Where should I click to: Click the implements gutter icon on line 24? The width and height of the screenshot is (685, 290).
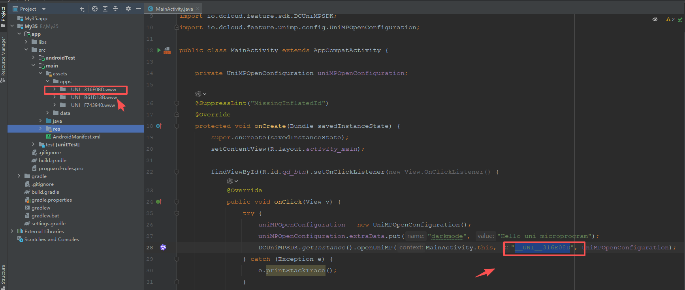pyautogui.click(x=159, y=202)
